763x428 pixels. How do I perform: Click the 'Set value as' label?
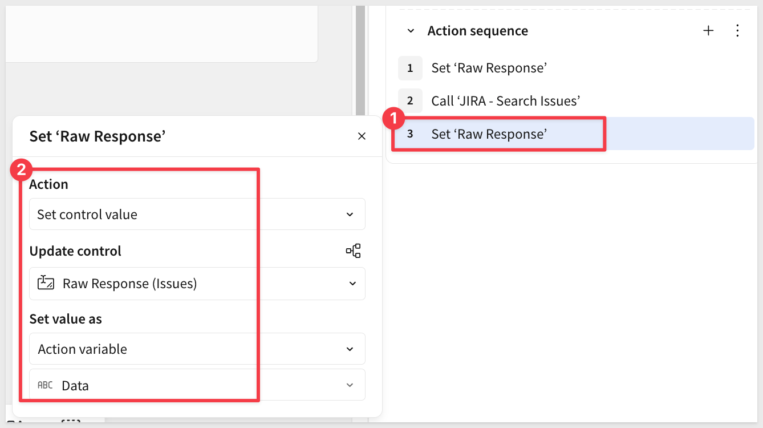point(66,319)
